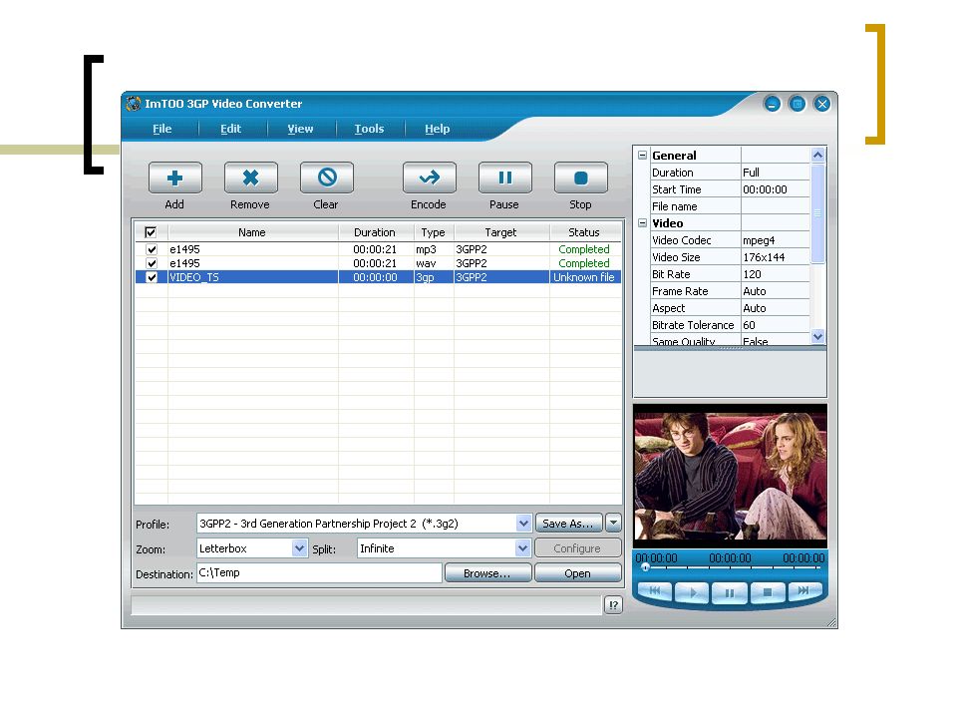Click the Pause encoding toolbar button
957x718 pixels.
coord(504,178)
